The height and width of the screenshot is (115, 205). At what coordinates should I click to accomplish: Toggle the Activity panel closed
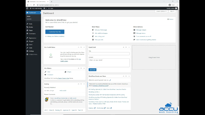click(84, 84)
